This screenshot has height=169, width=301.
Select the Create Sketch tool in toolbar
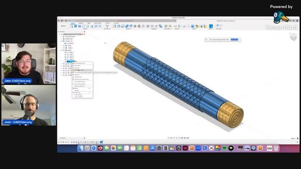71,26
